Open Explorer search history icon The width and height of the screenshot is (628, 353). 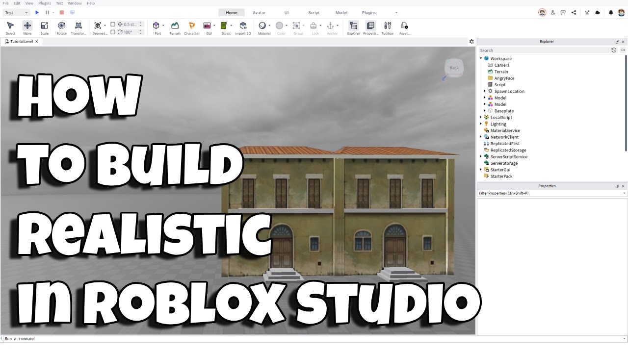(614, 50)
